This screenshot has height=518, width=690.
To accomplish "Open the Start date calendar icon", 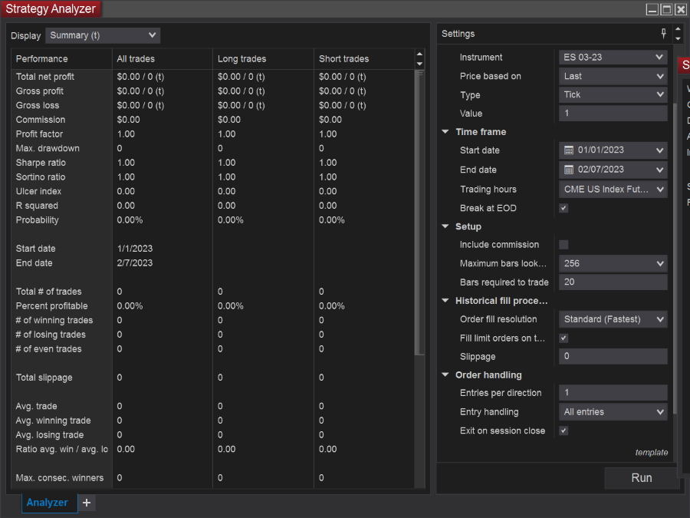I will point(569,150).
